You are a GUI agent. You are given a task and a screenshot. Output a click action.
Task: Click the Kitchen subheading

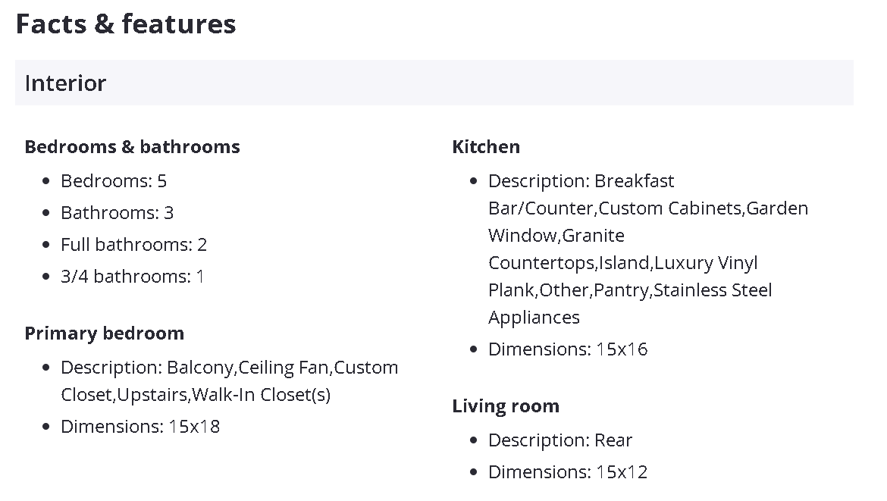[x=486, y=146]
